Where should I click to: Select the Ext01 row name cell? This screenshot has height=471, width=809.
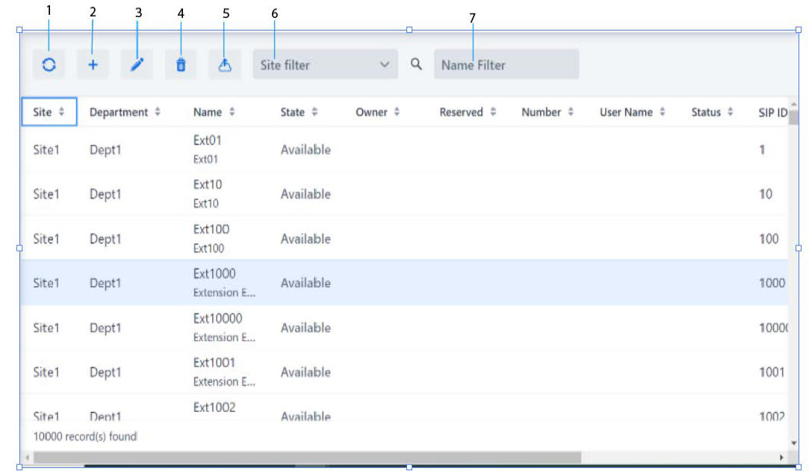(208, 149)
